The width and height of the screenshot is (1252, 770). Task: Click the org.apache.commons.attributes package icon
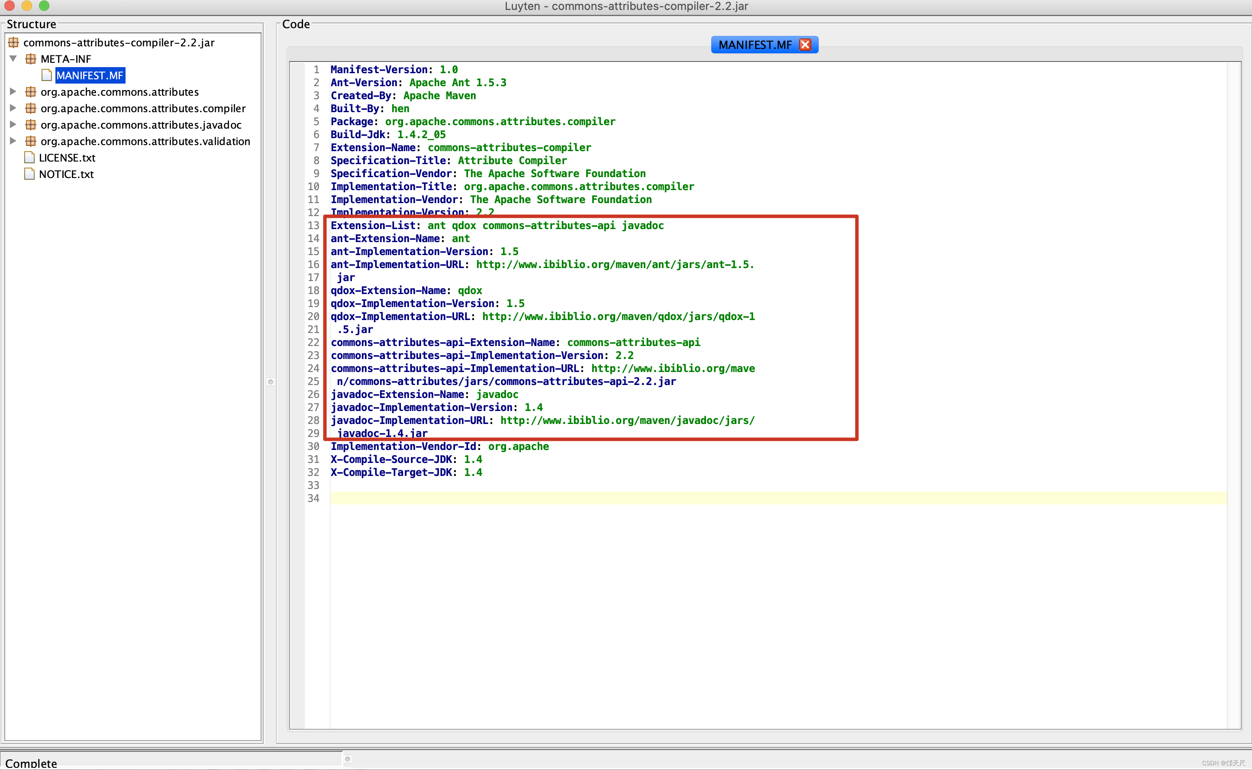[31, 92]
